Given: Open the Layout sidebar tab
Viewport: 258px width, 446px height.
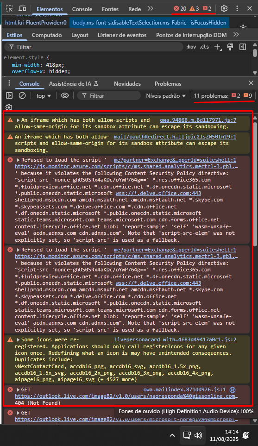Looking at the screenshot, I should pyautogui.click(x=80, y=35).
